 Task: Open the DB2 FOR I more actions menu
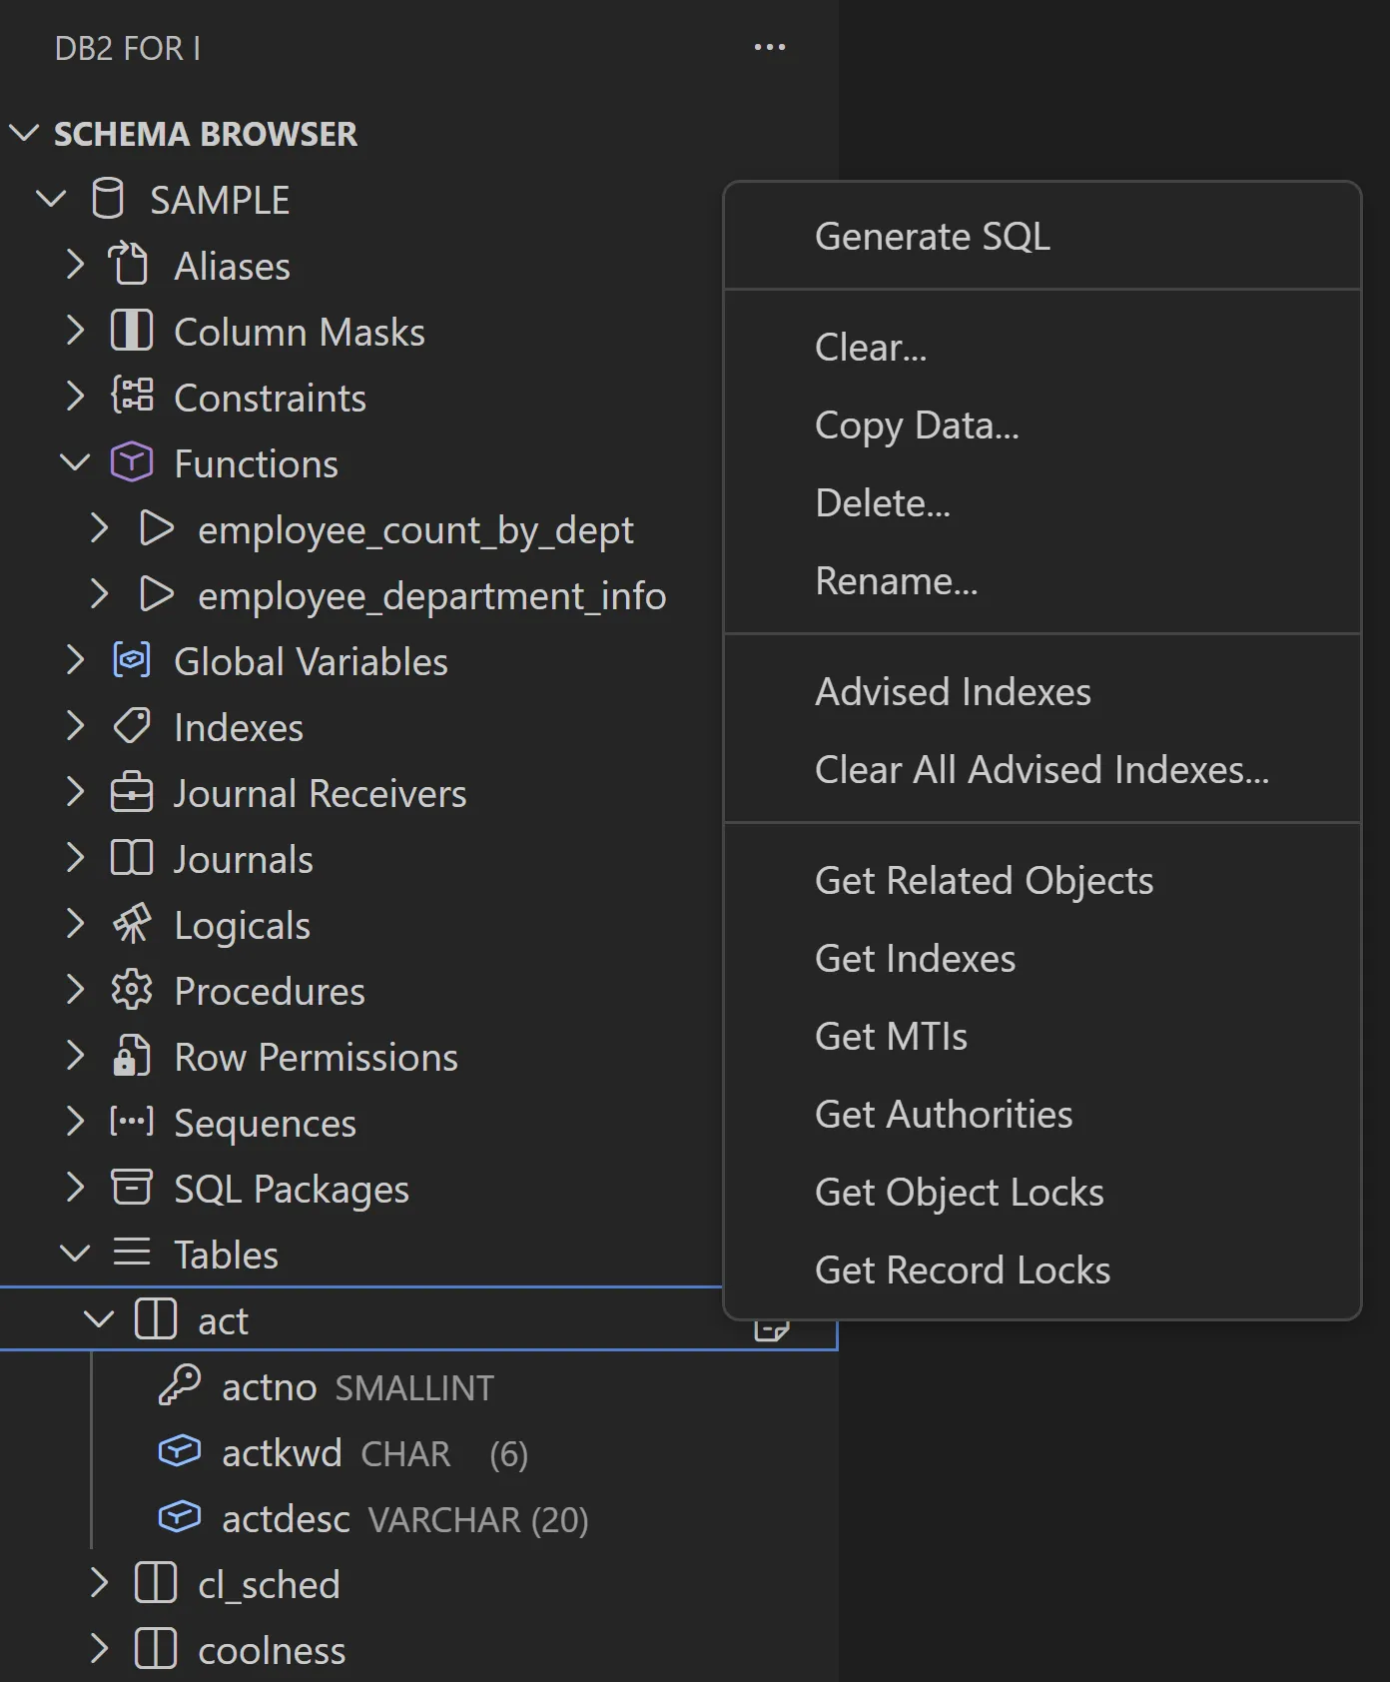coord(769,48)
